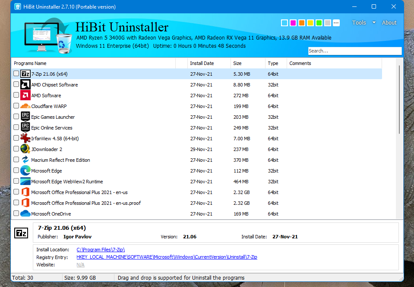Viewport: 414px width, 287px height.
Task: Mark the JDownloader 2 checkbox
Action: click(x=16, y=148)
